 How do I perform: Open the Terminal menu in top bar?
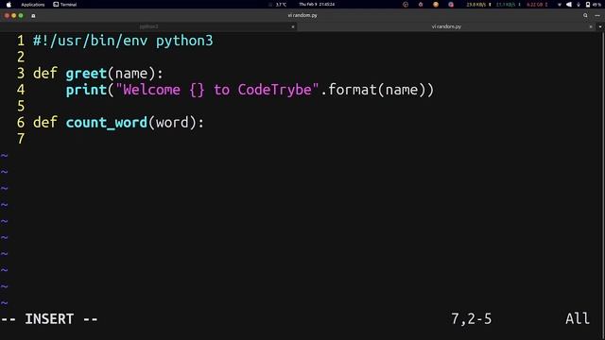65,5
